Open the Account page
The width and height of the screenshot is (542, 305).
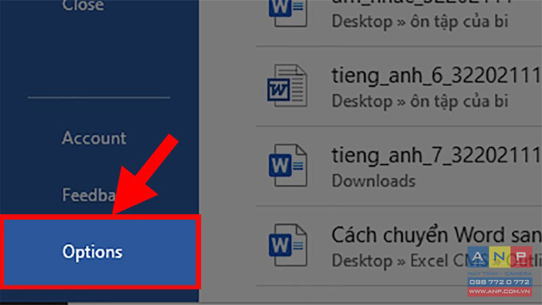[94, 138]
